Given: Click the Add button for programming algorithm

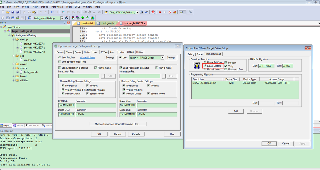Looking at the screenshot, I should point(236,111).
